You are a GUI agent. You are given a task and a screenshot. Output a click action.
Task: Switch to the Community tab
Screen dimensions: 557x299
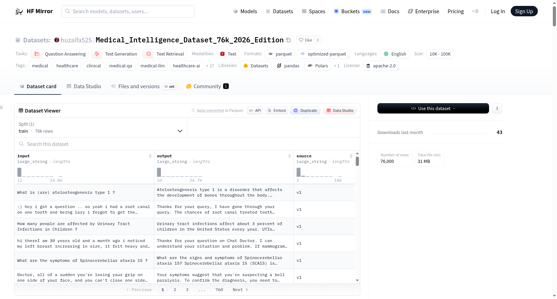tap(207, 86)
